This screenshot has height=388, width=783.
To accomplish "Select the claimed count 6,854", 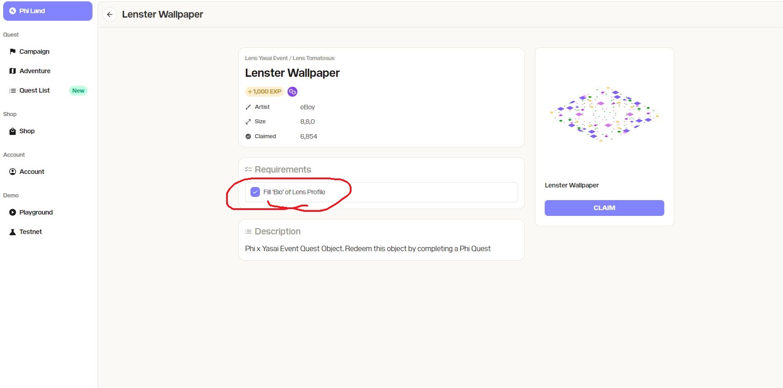I will pos(309,136).
